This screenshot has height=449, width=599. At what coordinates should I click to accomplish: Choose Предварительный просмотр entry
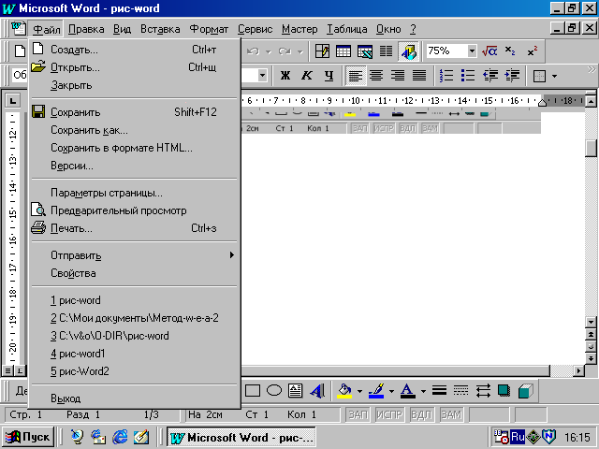pos(135,210)
